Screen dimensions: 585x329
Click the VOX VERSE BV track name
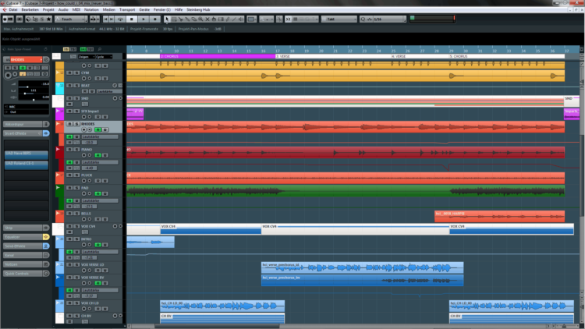[93, 278]
